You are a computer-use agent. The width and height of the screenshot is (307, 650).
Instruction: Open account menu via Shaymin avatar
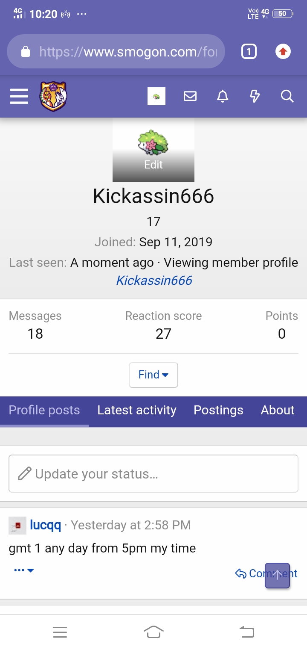click(156, 97)
